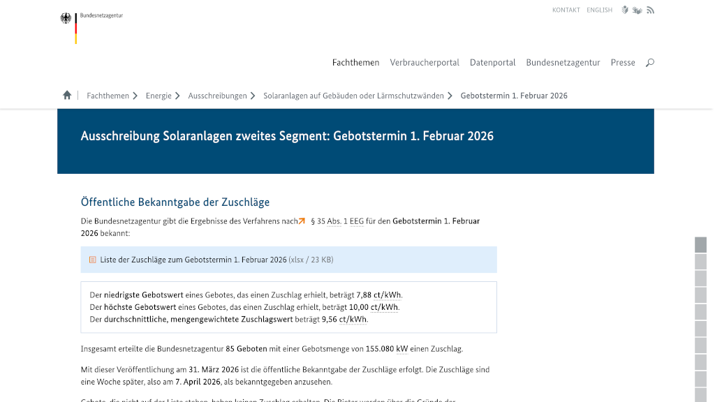Switch the page language to ENGLISH
715x402 pixels.
tap(599, 10)
